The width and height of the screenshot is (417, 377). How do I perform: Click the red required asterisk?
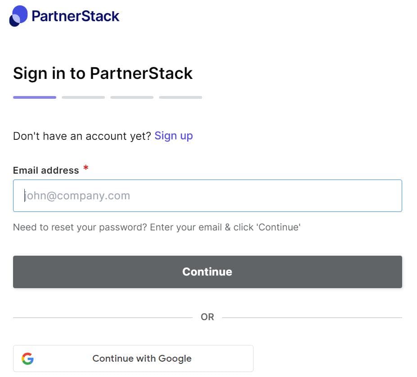point(86,169)
